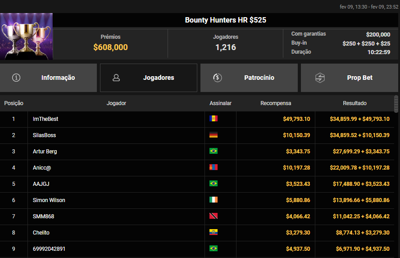The height and width of the screenshot is (258, 400).
Task: Click the Duração label
Action: (301, 52)
